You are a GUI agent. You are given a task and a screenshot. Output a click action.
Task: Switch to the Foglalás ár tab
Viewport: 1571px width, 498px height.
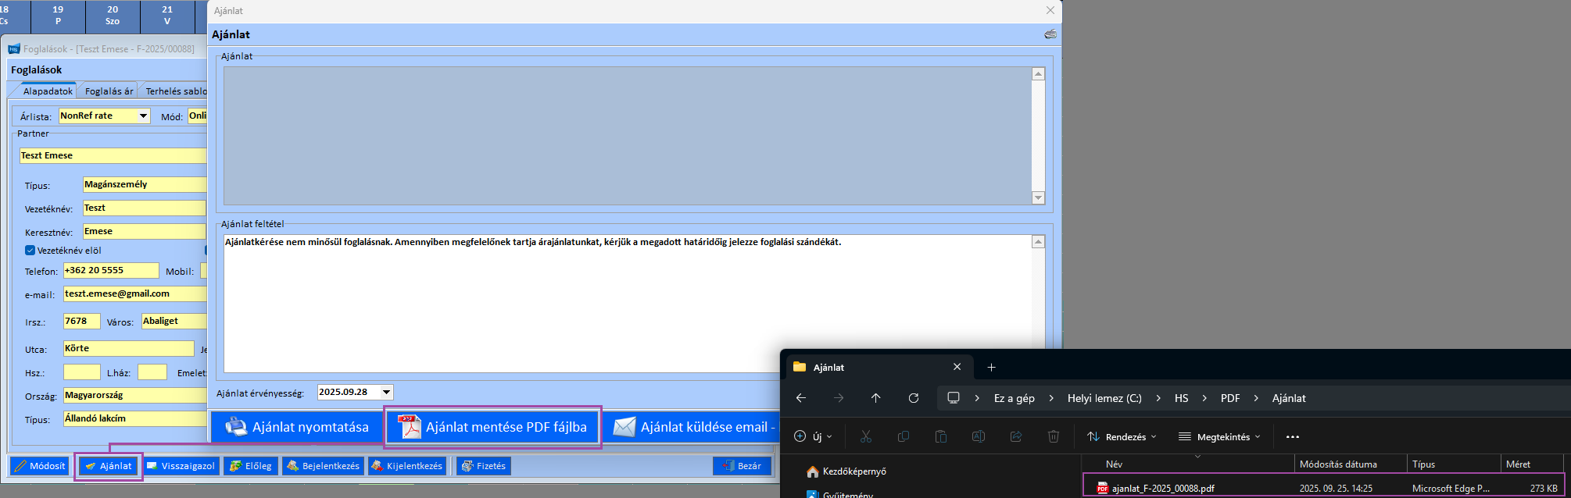[109, 91]
